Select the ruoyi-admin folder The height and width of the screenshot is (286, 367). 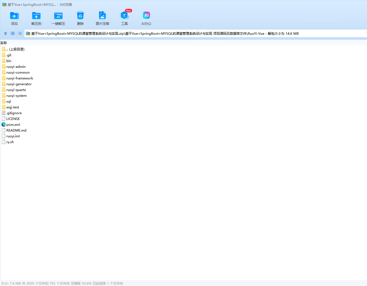[x=14, y=66]
